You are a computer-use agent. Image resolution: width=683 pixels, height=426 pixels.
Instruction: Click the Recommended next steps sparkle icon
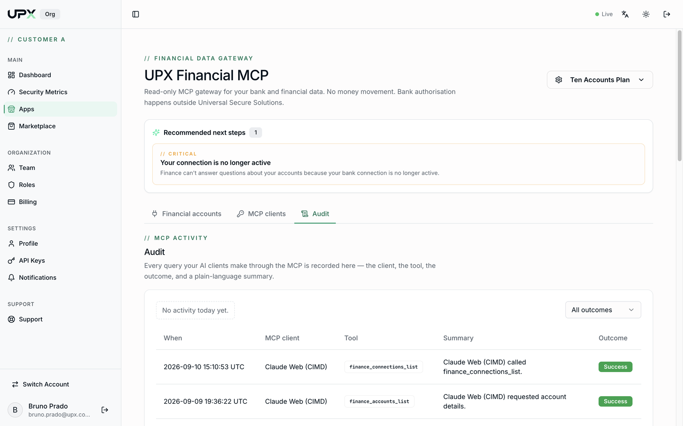(156, 133)
